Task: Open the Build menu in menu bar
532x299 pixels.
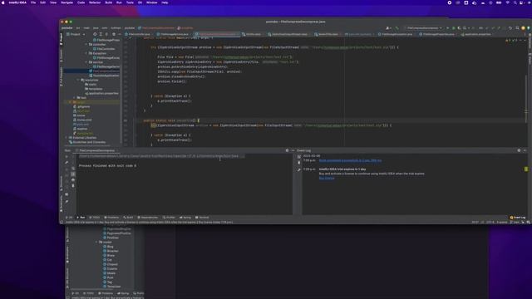Action: pos(109,2)
